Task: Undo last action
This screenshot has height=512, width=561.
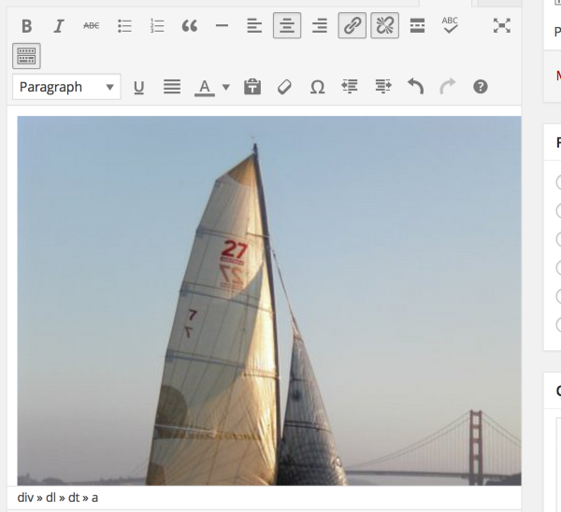Action: tap(416, 87)
